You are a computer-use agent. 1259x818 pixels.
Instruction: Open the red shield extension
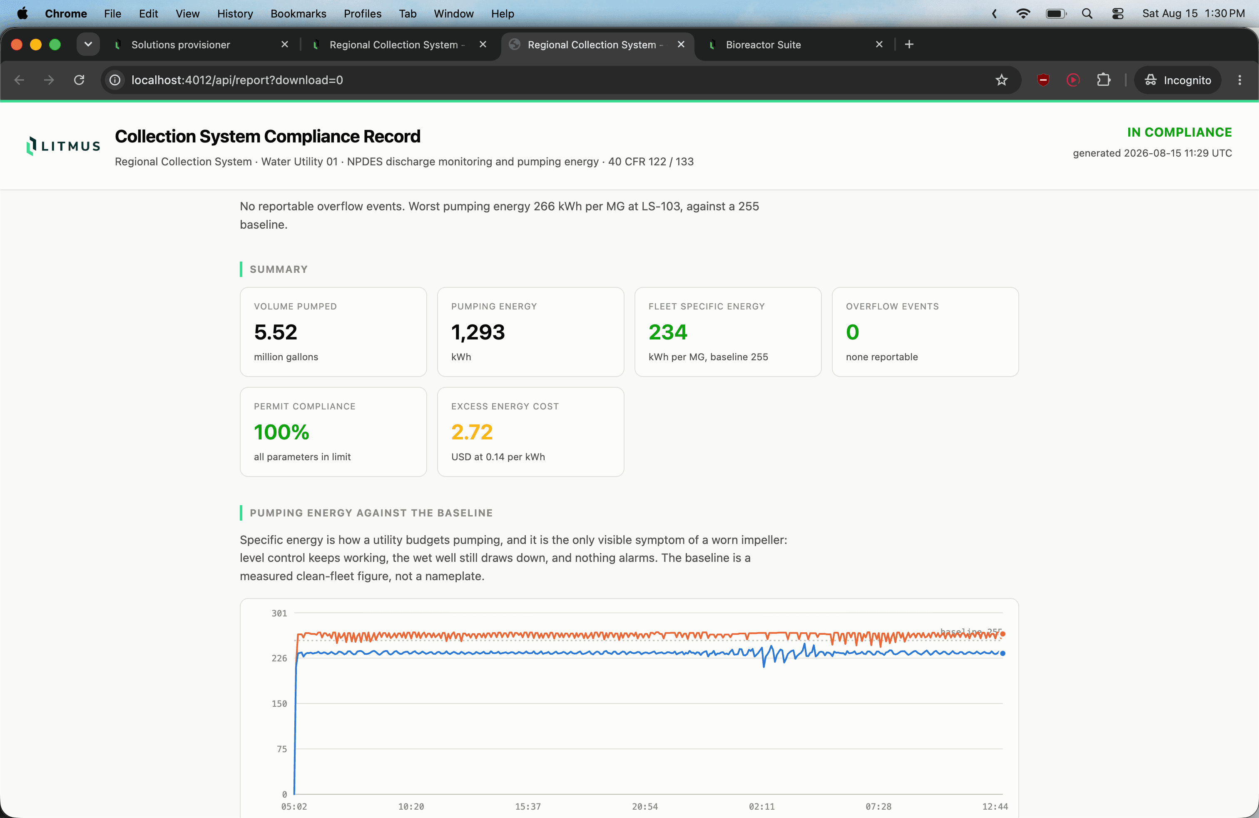(x=1043, y=80)
